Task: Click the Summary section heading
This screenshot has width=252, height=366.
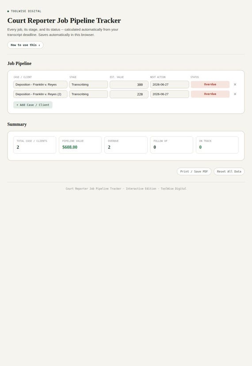Action: [17, 125]
